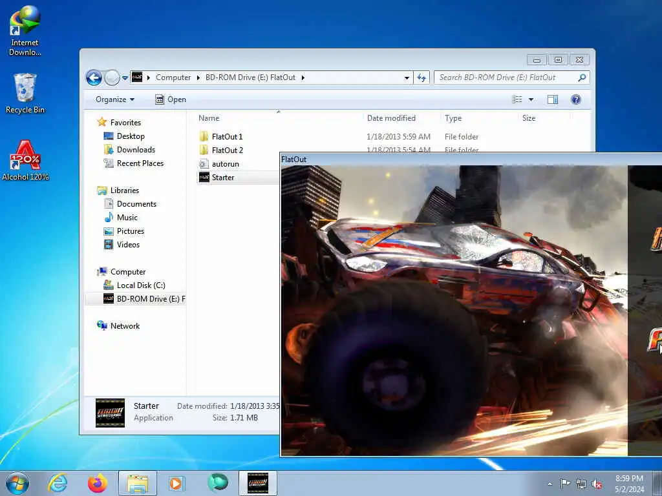Viewport: 662px width, 496px height.
Task: Click the muted volume tray icon
Action: click(597, 484)
